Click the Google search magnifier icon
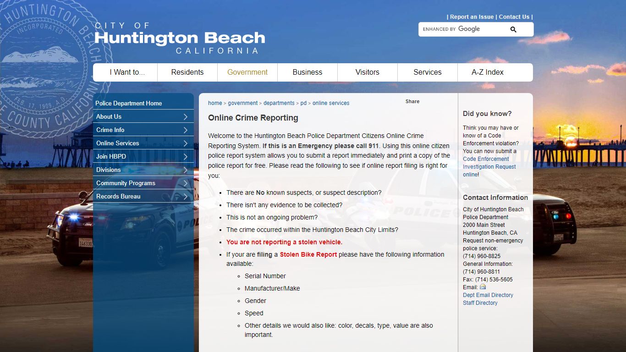The height and width of the screenshot is (352, 626). point(513,29)
